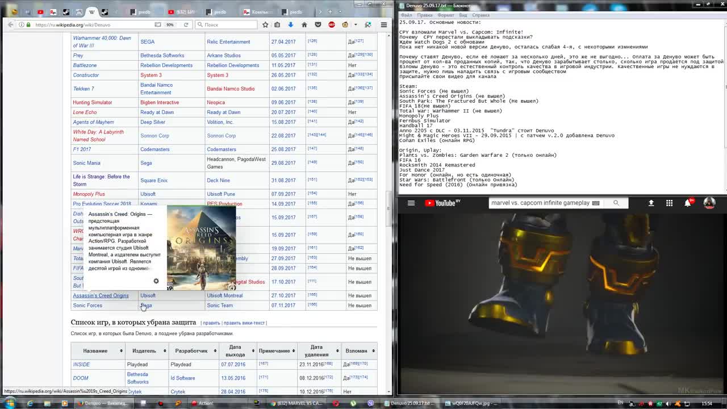This screenshot has height=409, width=727.
Task: Click the Wikipedia page vertical scrollbar
Action: tap(389, 209)
